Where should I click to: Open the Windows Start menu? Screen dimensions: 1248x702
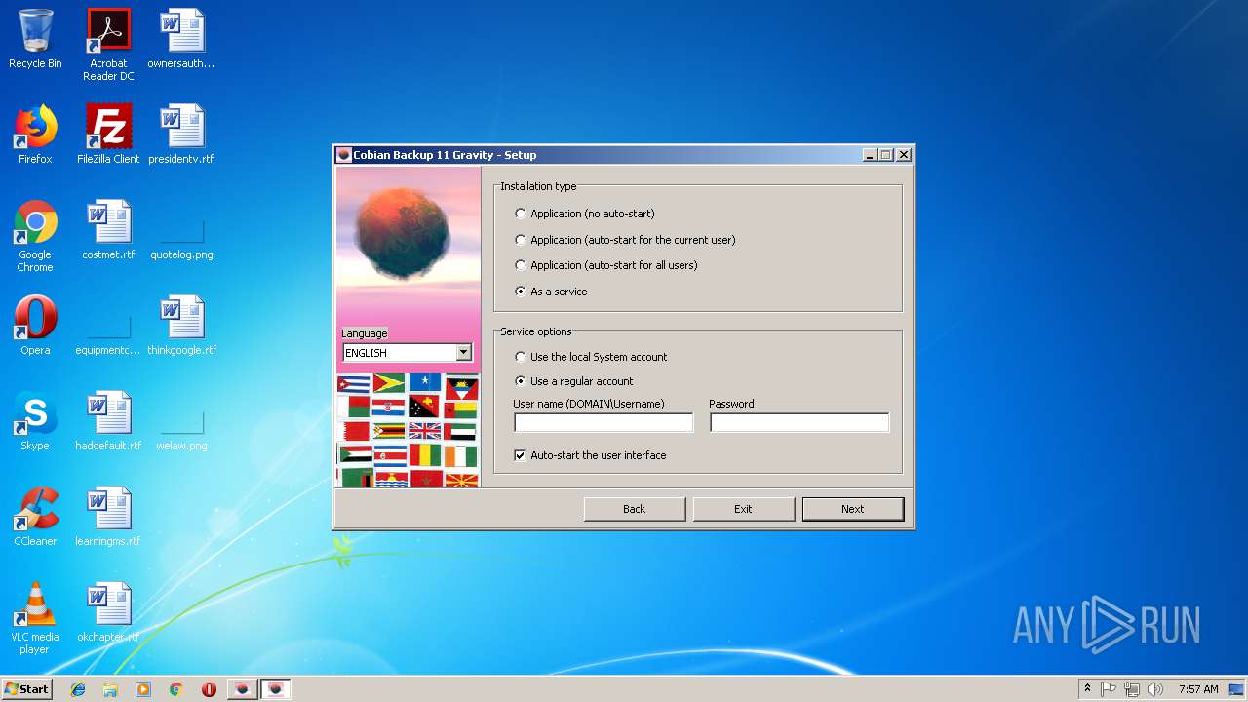click(x=26, y=689)
